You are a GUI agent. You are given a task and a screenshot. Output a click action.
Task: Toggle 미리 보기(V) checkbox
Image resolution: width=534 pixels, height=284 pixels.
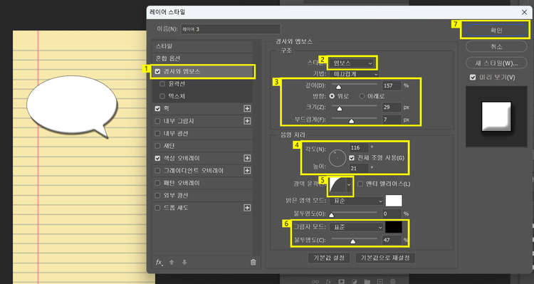pos(473,78)
